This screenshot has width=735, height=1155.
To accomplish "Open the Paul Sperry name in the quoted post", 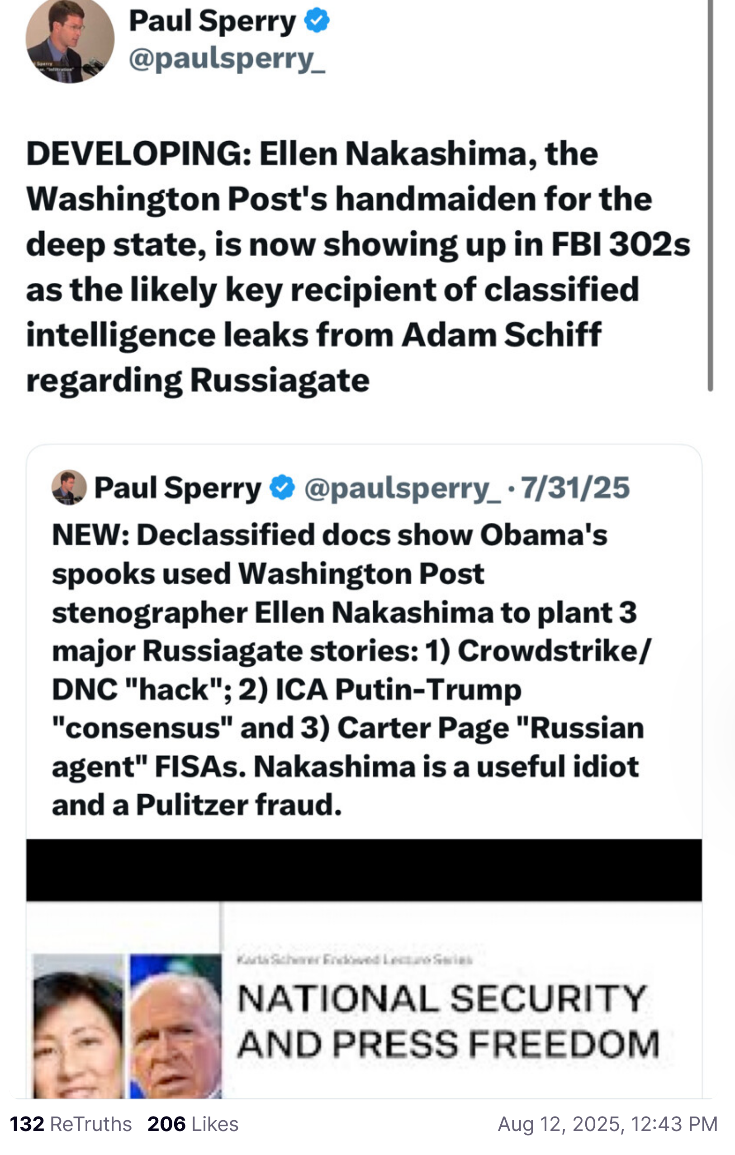I will point(177,488).
